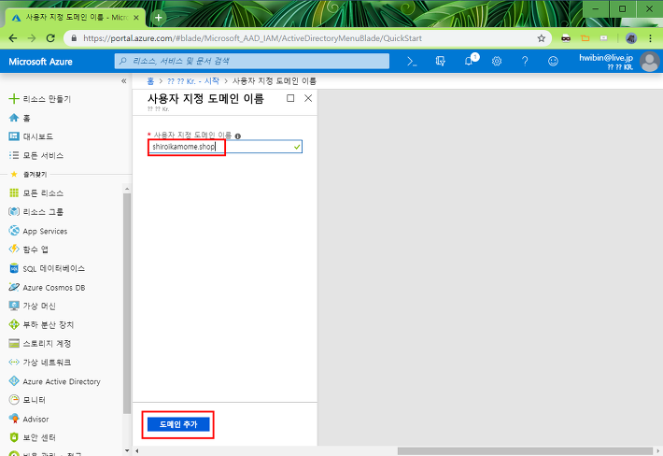Maximize the 사용자 지정 도메인 이름 blade
This screenshot has width=663, height=456.
(x=290, y=98)
